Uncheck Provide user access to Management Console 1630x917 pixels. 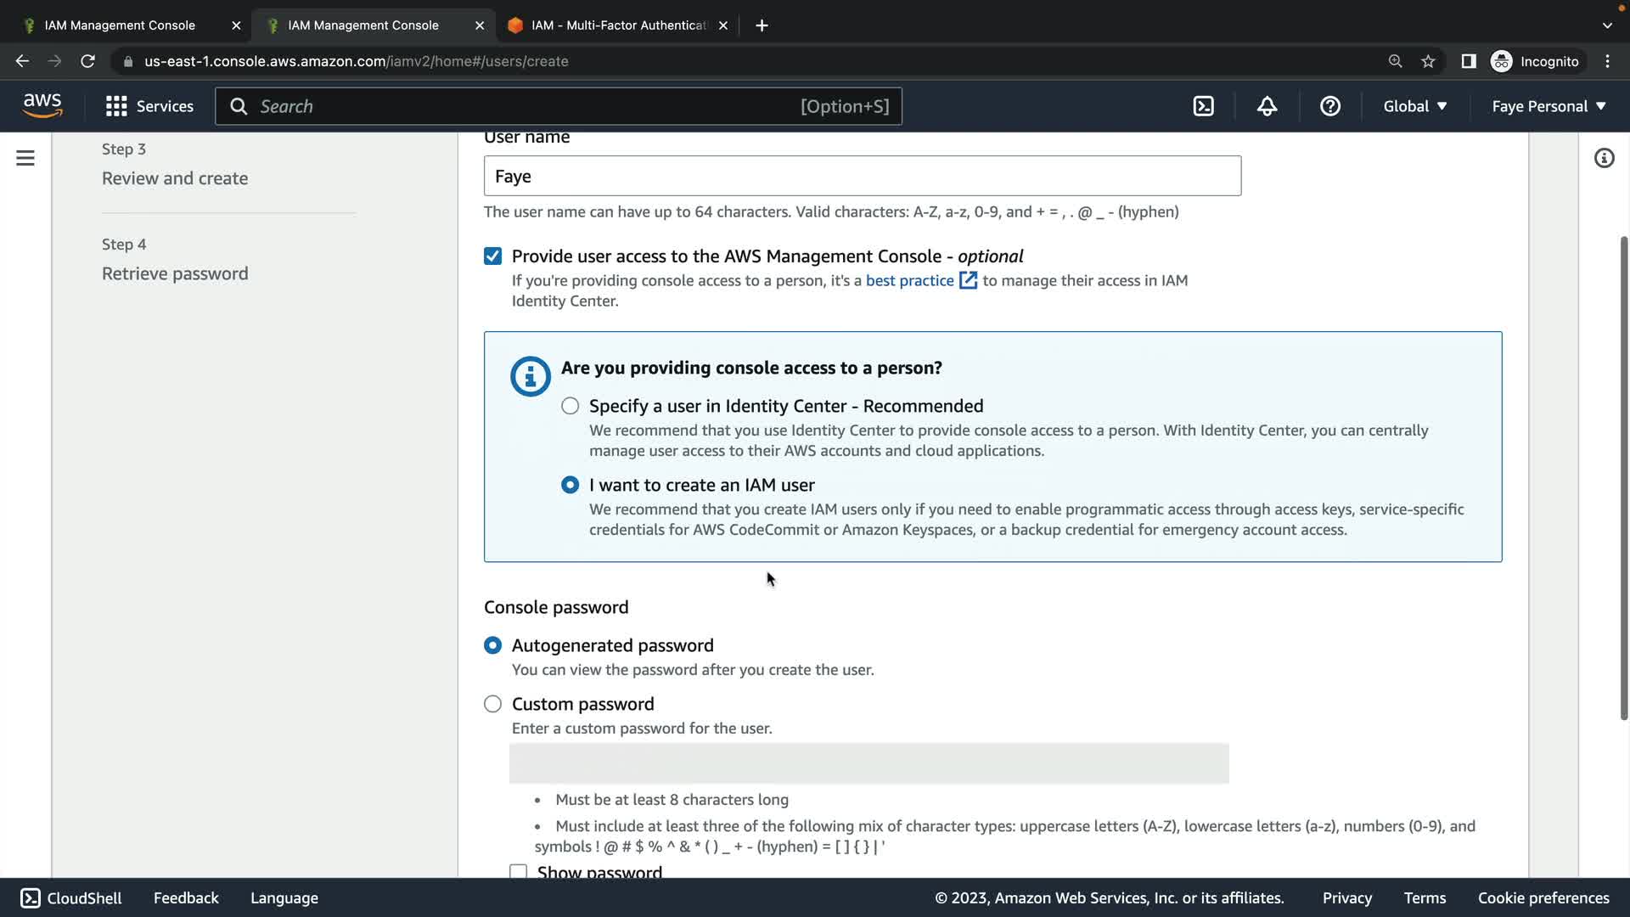tap(492, 256)
